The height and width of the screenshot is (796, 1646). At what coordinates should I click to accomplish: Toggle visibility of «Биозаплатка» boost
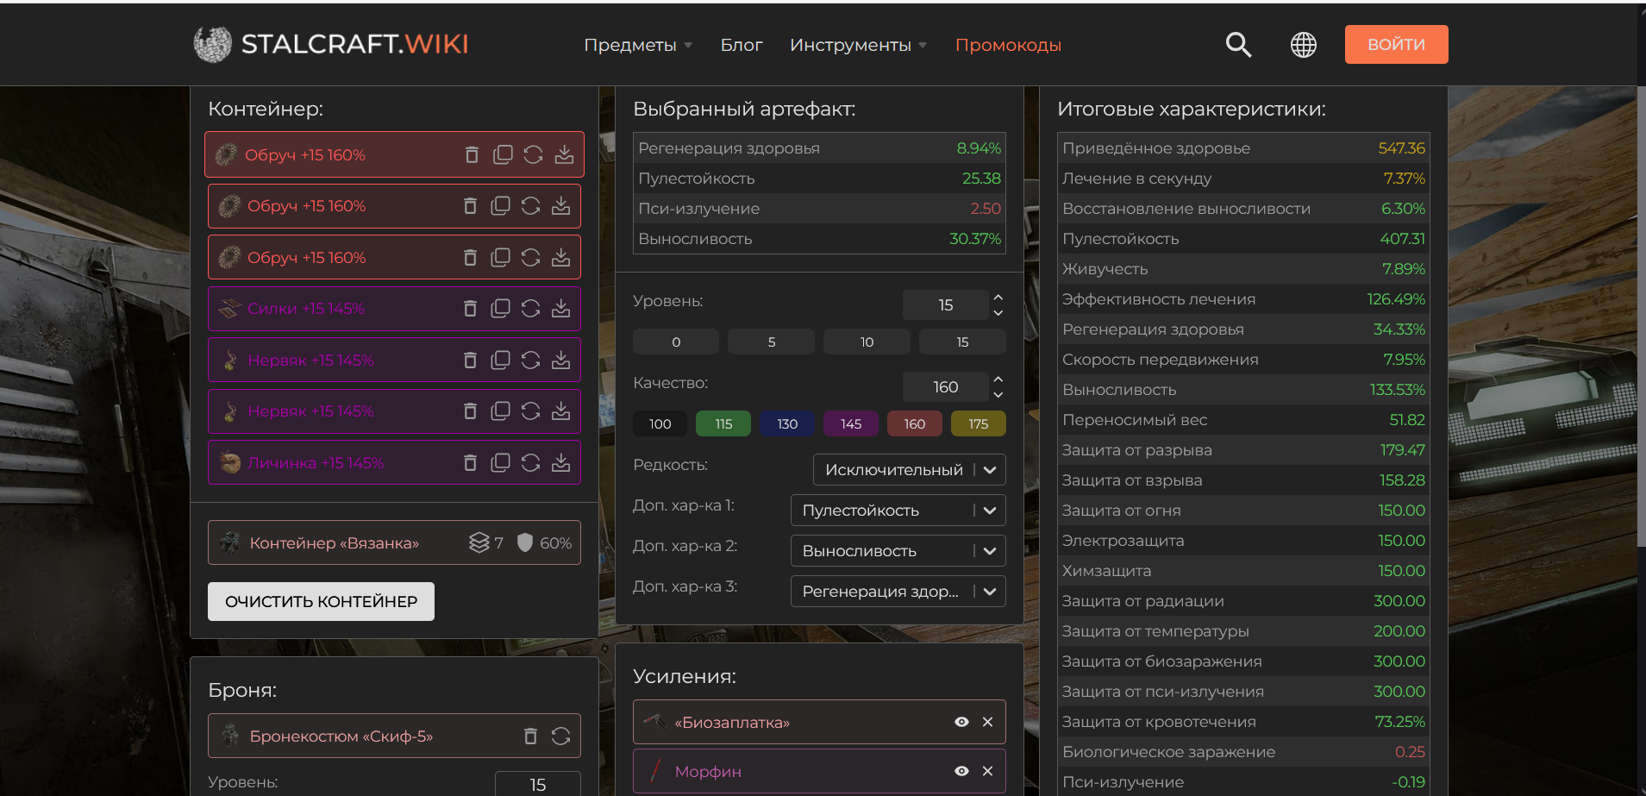[x=961, y=723]
